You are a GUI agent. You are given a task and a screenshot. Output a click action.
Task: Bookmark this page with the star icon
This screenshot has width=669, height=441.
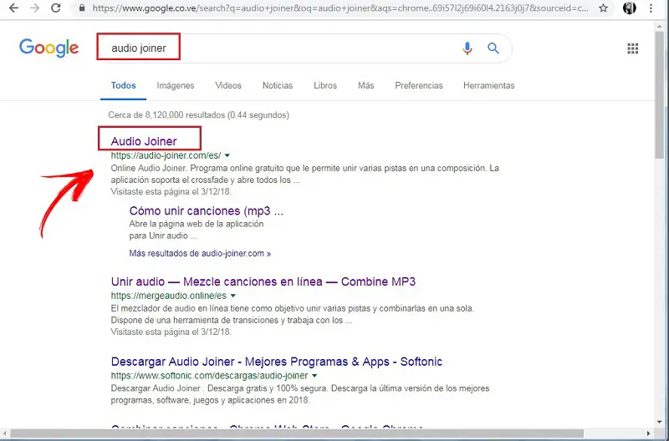(603, 8)
